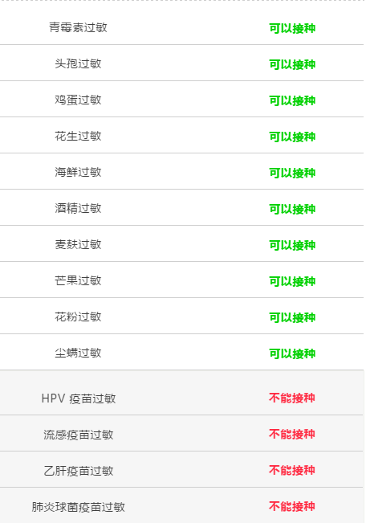Click 可以接种 status for 花粉过敏
This screenshot has height=523, width=366.
coord(292,317)
